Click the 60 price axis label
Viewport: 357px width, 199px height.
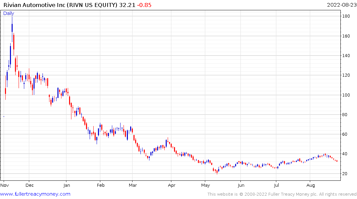(345, 134)
